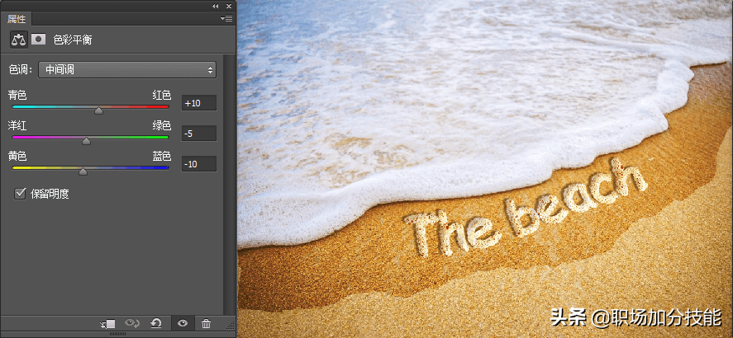This screenshot has width=733, height=338.
Task: Click the cyan-red value field showing +10
Action: (199, 103)
